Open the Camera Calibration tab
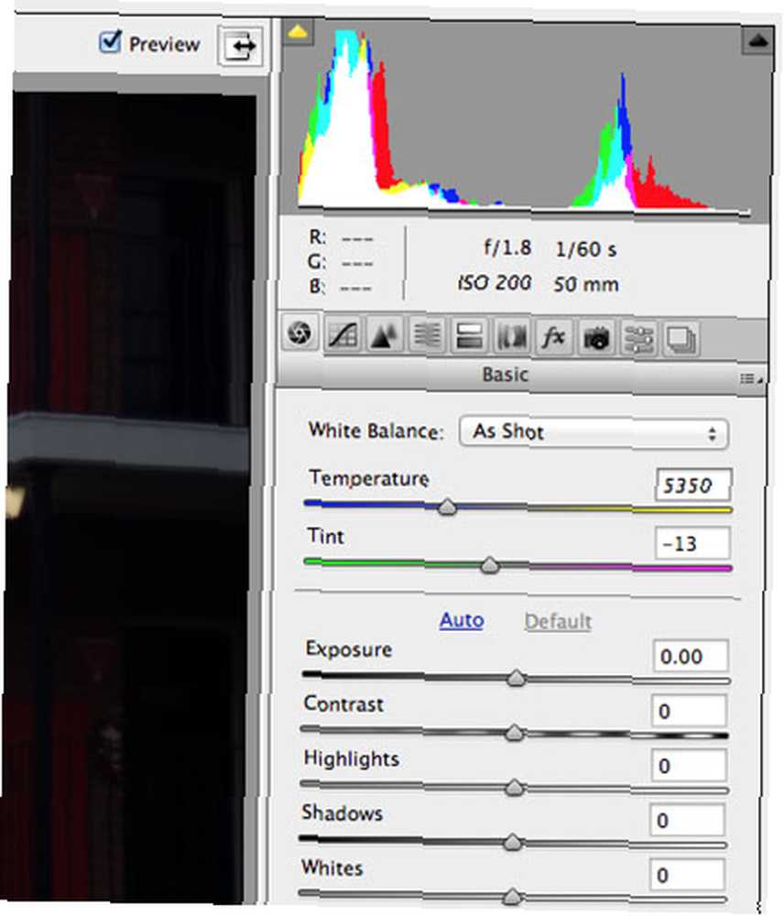This screenshot has height=916, width=784. 596,338
